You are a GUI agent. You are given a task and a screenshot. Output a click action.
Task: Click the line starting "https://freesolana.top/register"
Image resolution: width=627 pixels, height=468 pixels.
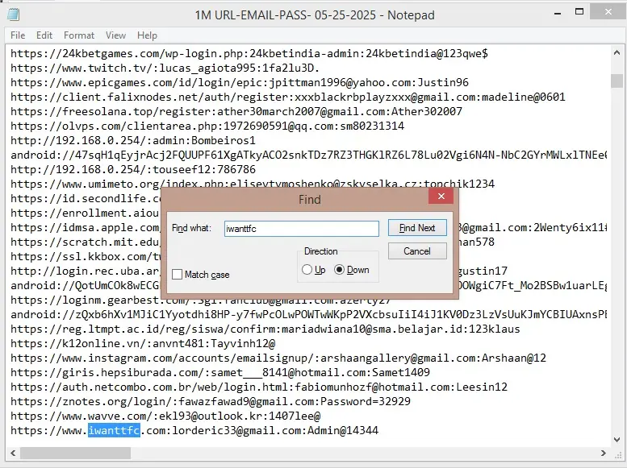[236, 111]
